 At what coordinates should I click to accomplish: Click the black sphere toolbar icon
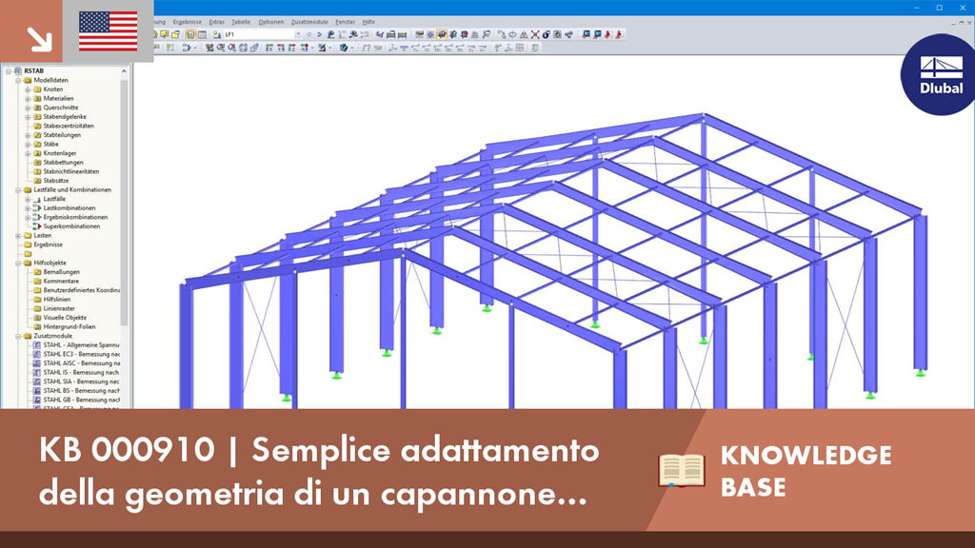[546, 35]
